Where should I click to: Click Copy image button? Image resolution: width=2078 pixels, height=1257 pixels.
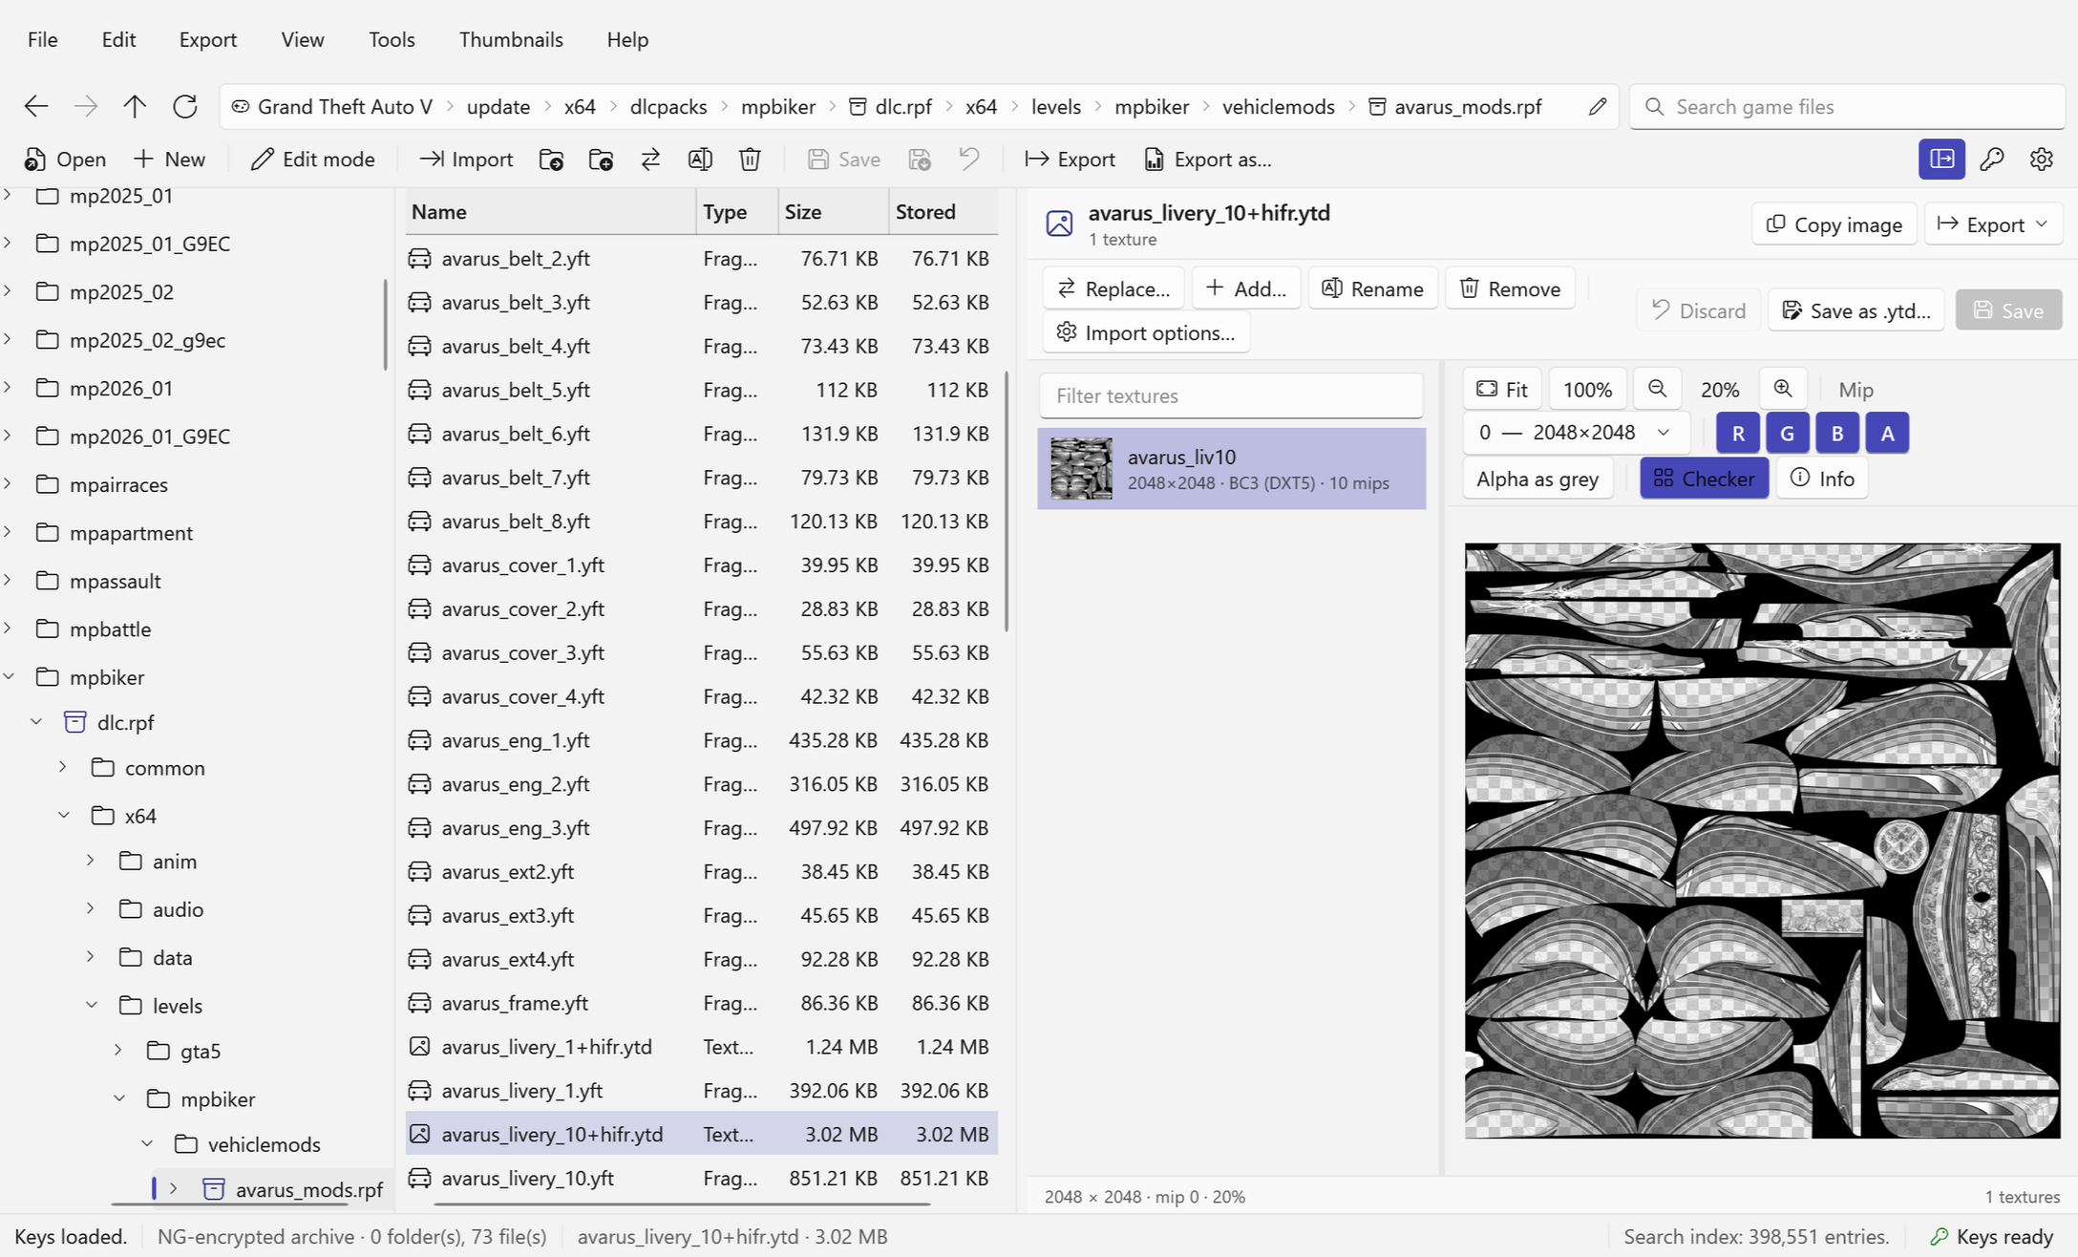(x=1834, y=224)
